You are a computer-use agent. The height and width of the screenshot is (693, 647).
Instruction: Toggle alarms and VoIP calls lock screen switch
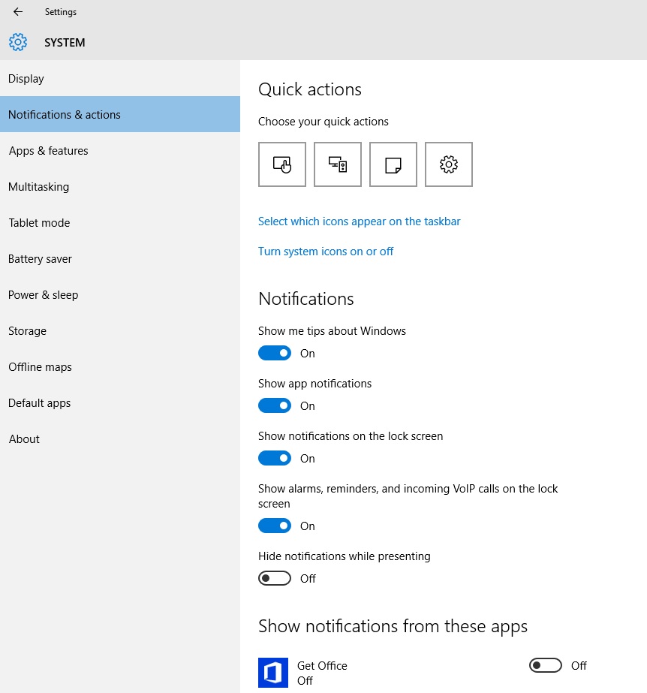pos(275,526)
